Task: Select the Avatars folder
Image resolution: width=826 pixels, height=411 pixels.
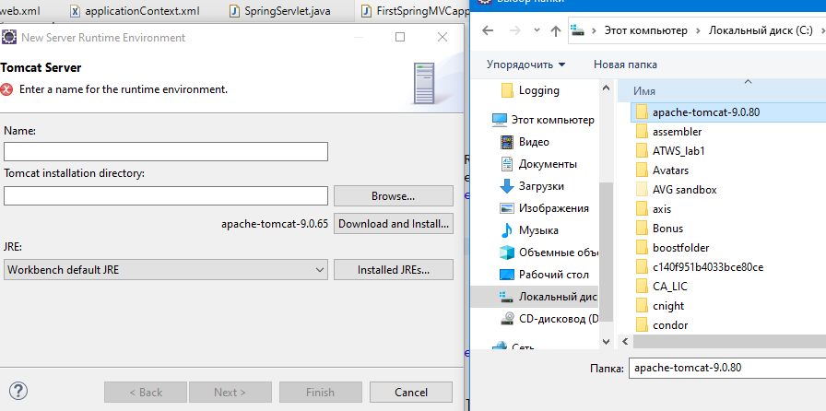Action: 670,170
